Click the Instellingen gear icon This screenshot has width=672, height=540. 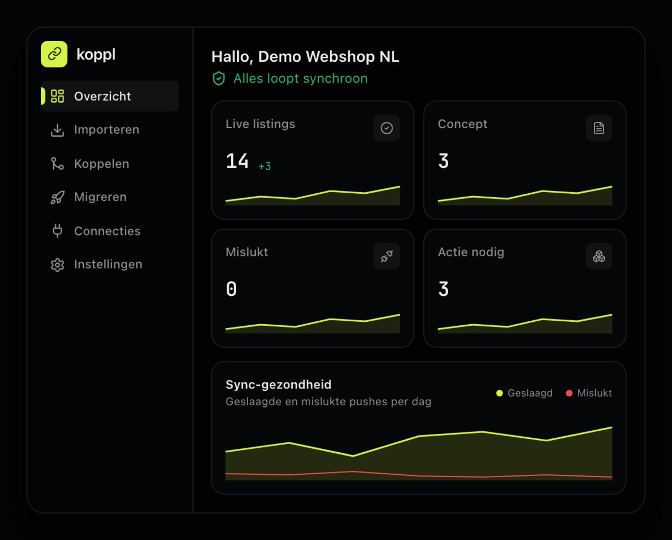[x=58, y=265]
